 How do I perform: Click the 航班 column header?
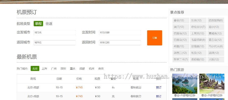point(136,79)
